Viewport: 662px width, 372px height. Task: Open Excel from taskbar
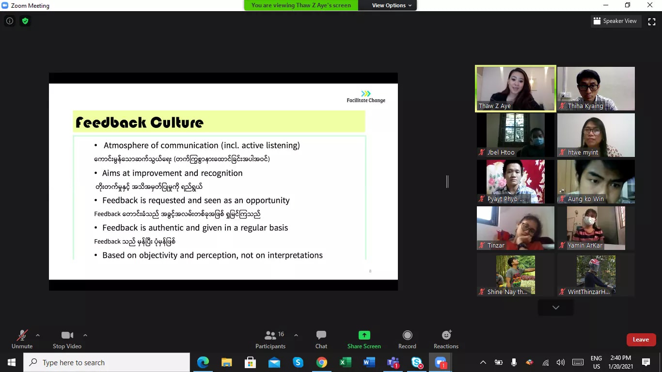point(346,362)
